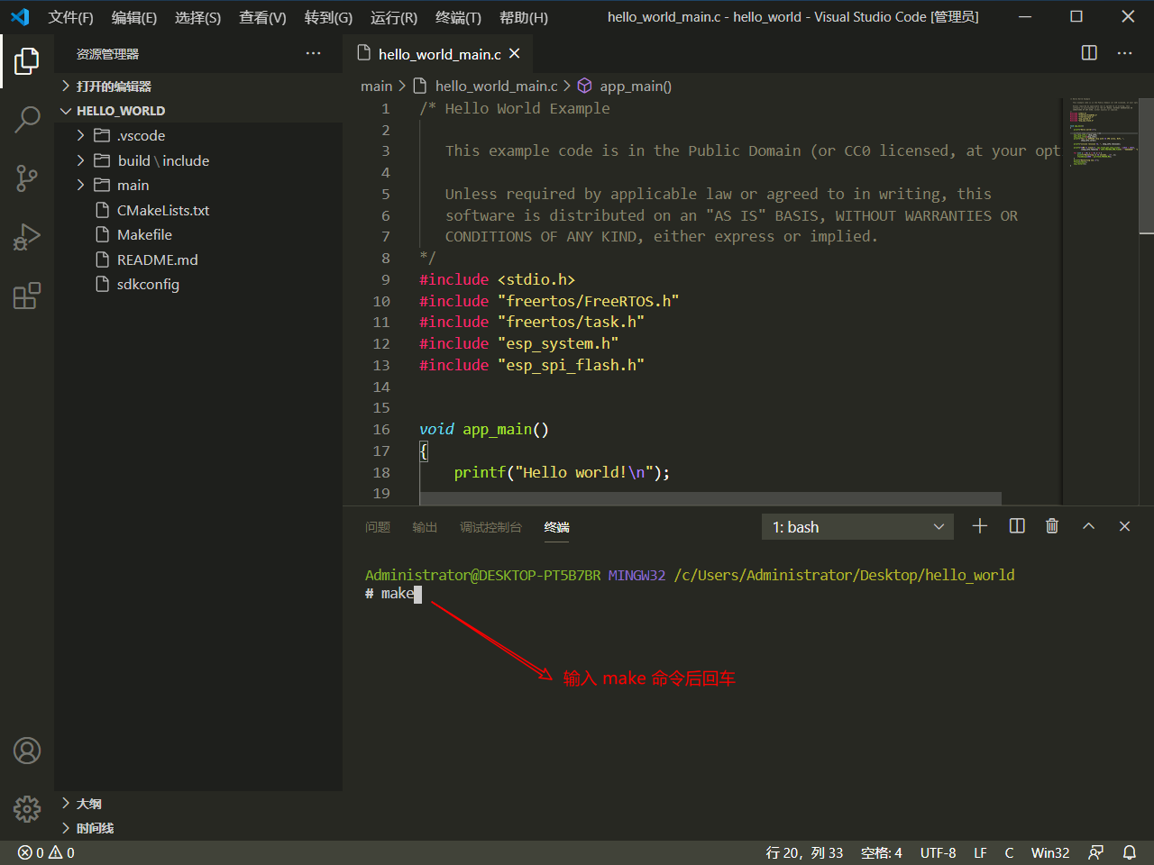Screen dimensions: 1154x865
Task: Open terminal selector dropdown '1: bash'
Action: coord(858,527)
